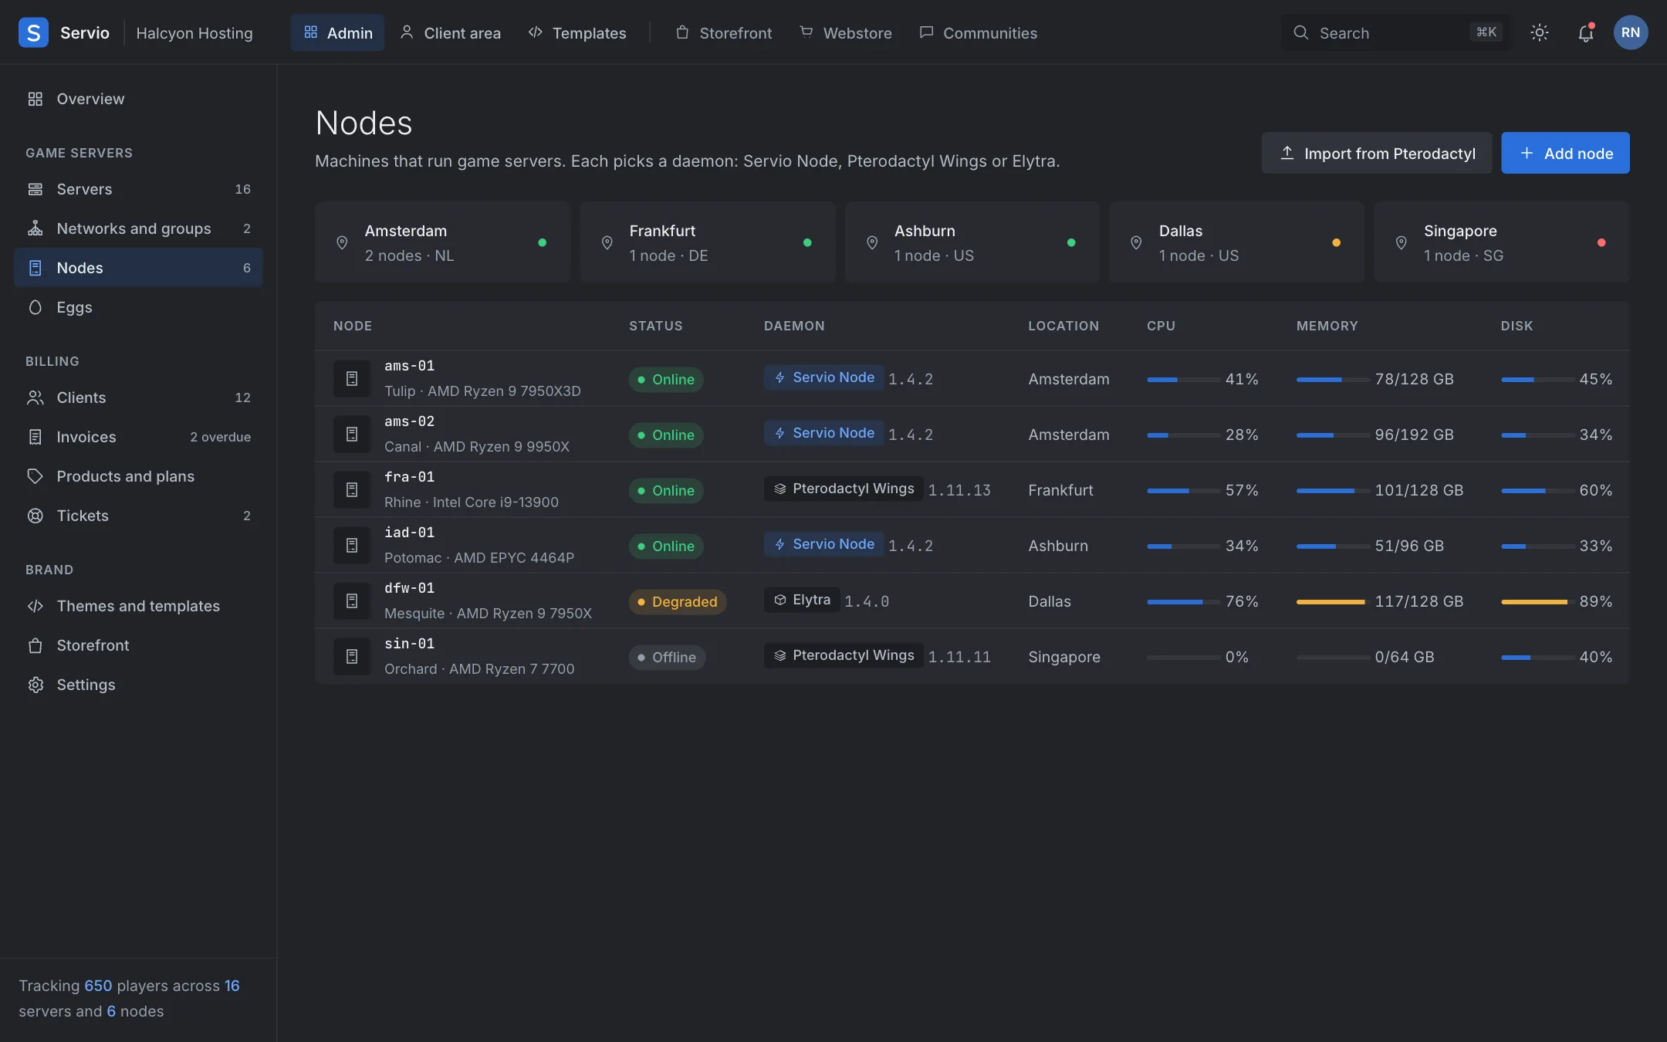Click the server icon in the dfw-01 row
This screenshot has width=1667, height=1042.
tap(352, 601)
